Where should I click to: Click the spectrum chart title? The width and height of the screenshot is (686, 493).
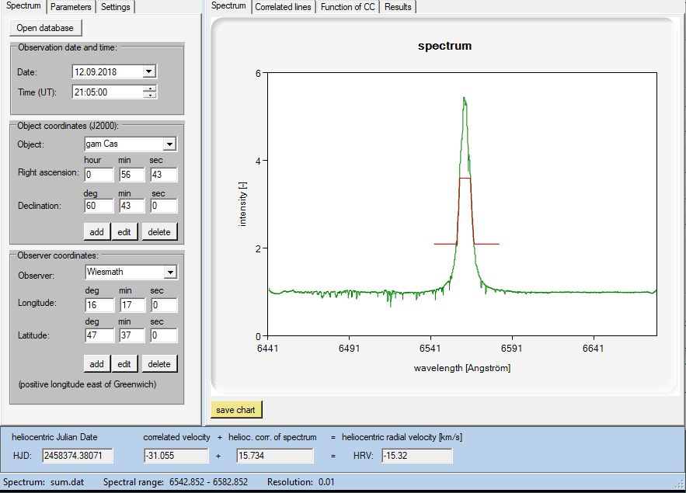(444, 46)
